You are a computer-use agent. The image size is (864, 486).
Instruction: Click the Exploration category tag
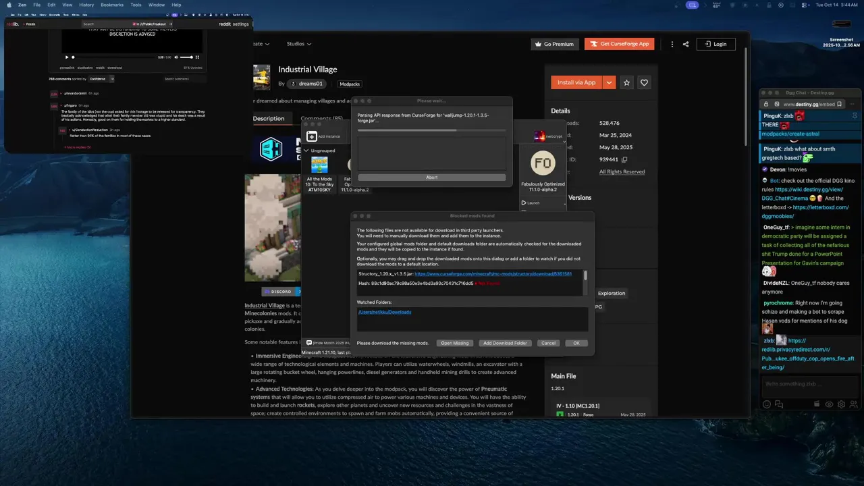612,293
